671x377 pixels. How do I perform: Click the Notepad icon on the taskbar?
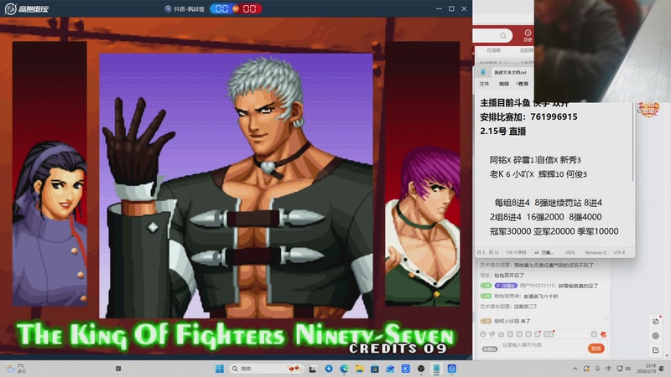pos(436,369)
